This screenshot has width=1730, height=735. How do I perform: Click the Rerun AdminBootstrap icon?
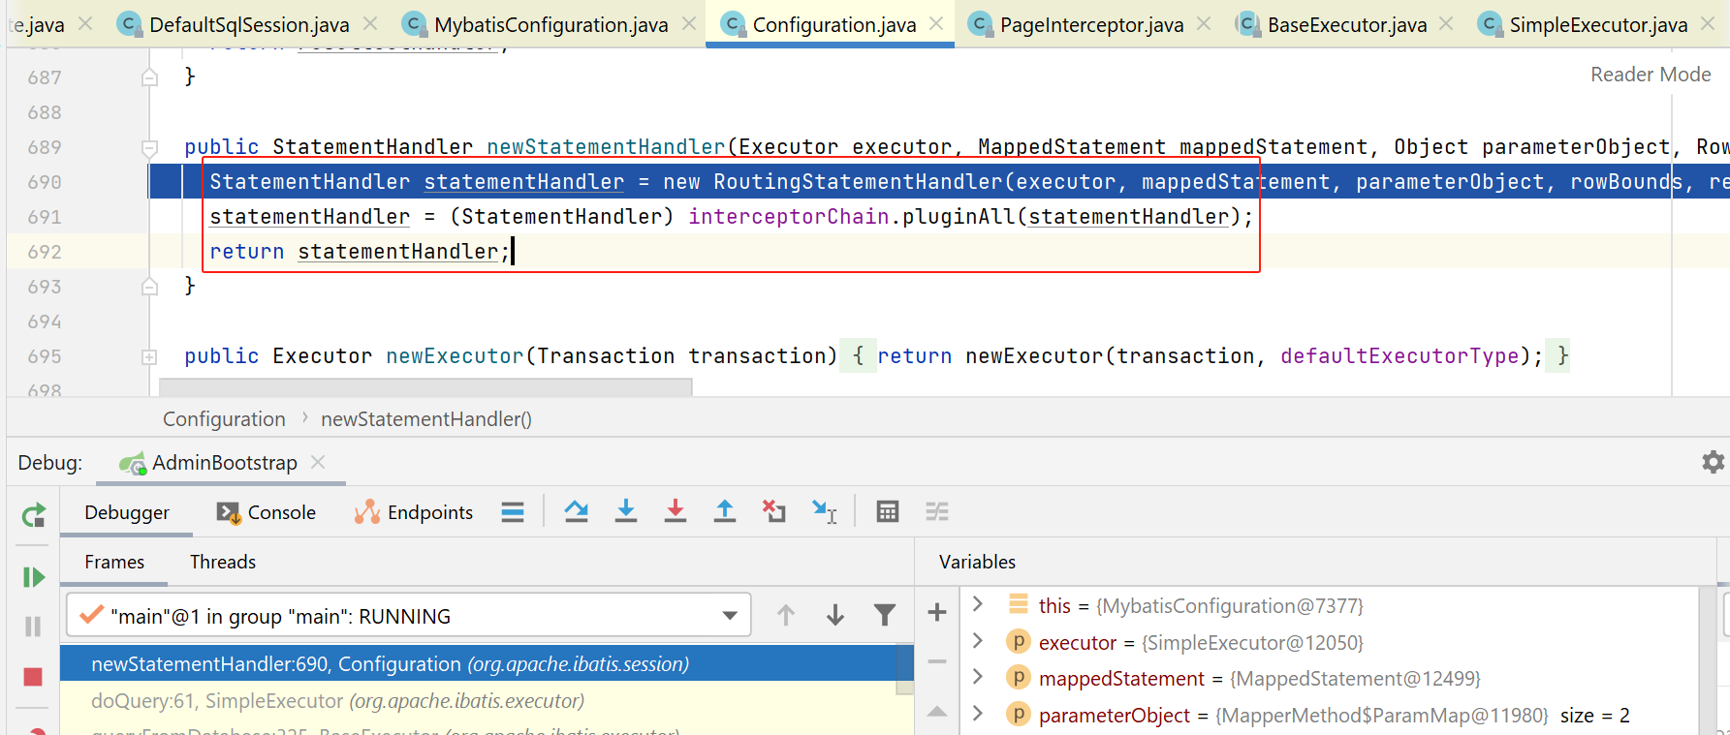(34, 515)
